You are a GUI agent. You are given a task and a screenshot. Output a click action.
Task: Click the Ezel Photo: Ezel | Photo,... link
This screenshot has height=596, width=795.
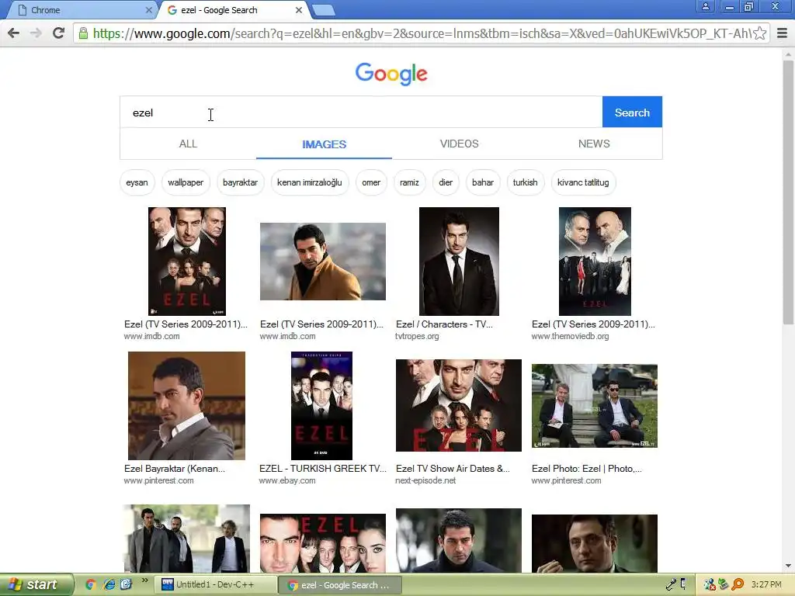[x=587, y=469]
